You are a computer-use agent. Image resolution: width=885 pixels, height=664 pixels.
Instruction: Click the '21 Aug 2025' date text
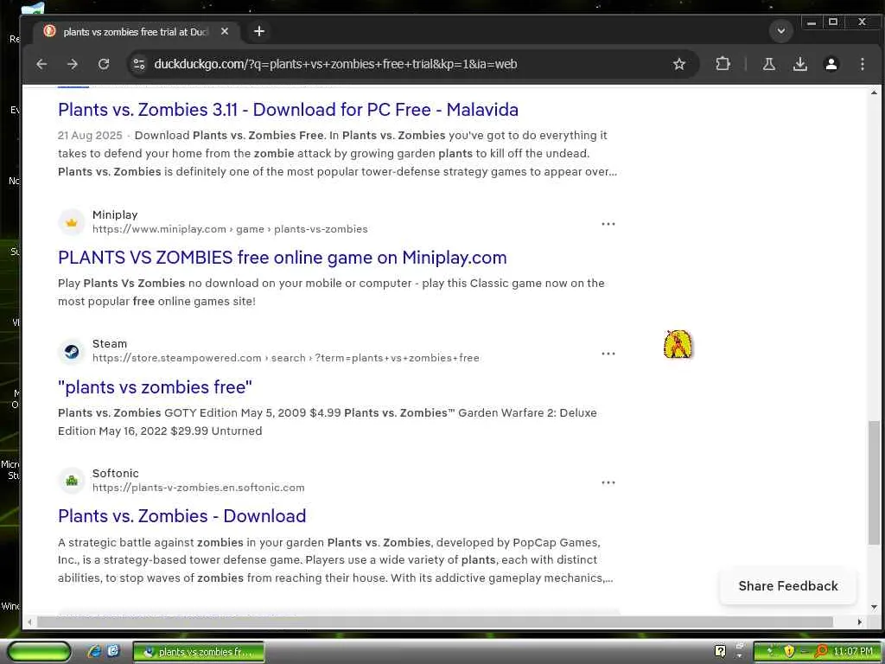pos(90,136)
